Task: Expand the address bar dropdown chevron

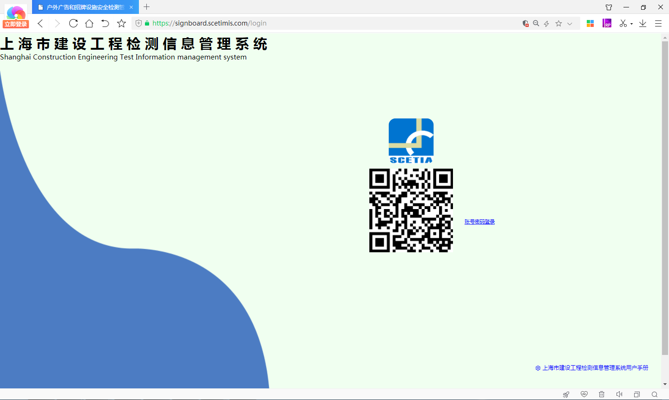Action: click(x=570, y=23)
